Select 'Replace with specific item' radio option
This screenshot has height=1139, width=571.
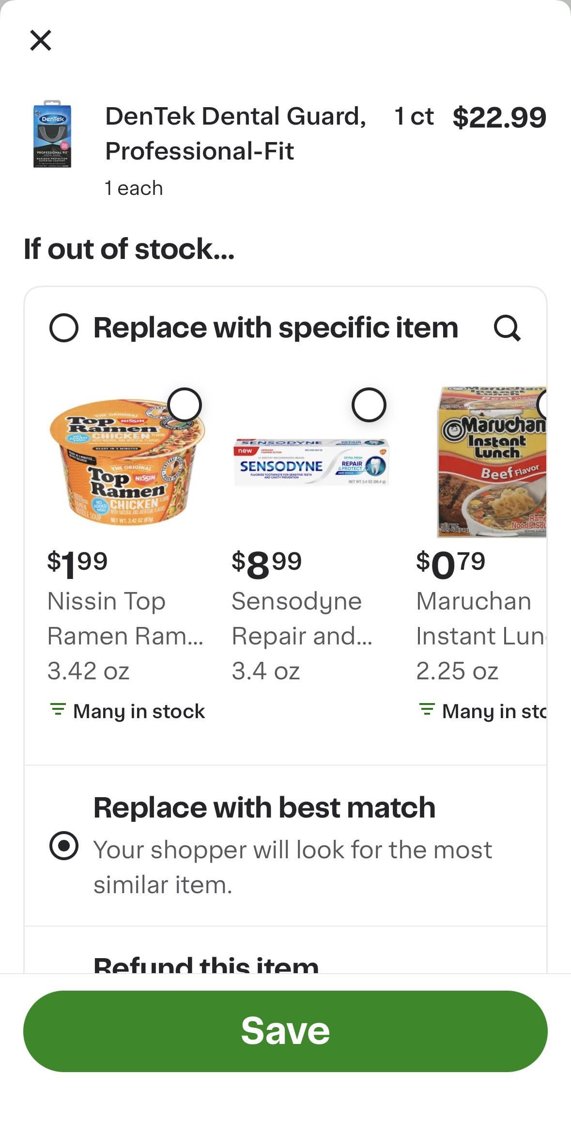pyautogui.click(x=64, y=328)
